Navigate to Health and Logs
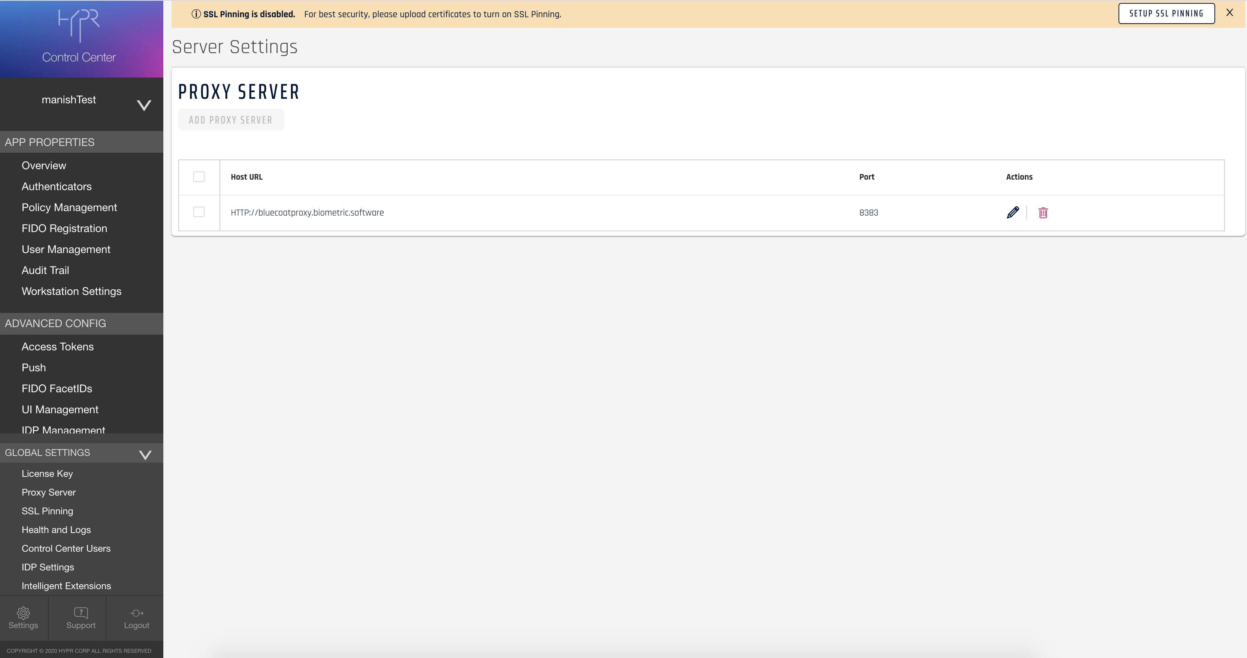Image resolution: width=1247 pixels, height=658 pixels. click(x=56, y=530)
